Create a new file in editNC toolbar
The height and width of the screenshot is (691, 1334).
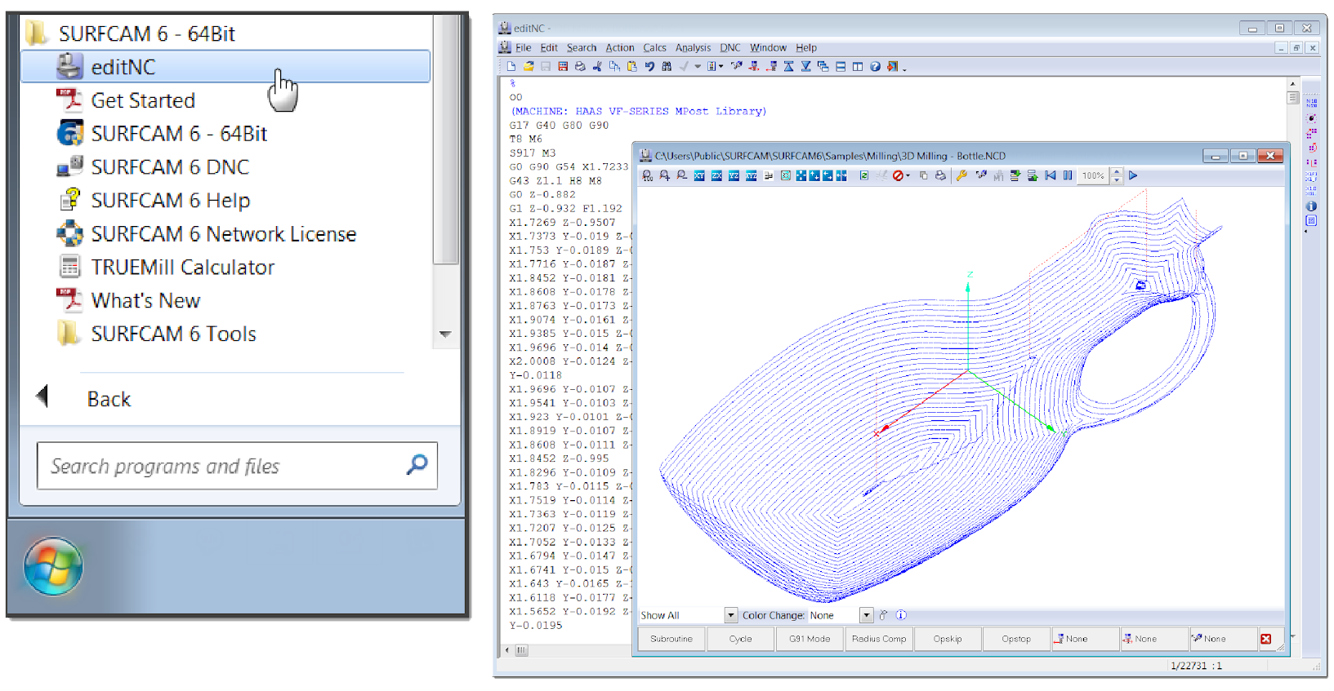click(511, 67)
